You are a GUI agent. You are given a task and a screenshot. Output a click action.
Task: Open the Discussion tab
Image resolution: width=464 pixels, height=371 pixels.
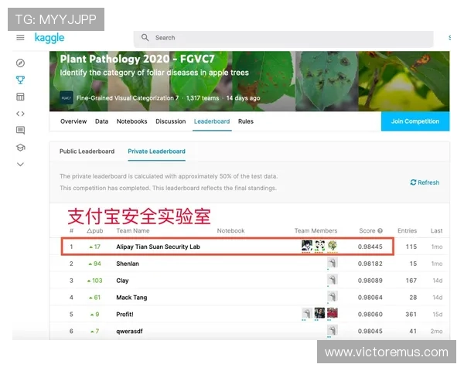171,121
